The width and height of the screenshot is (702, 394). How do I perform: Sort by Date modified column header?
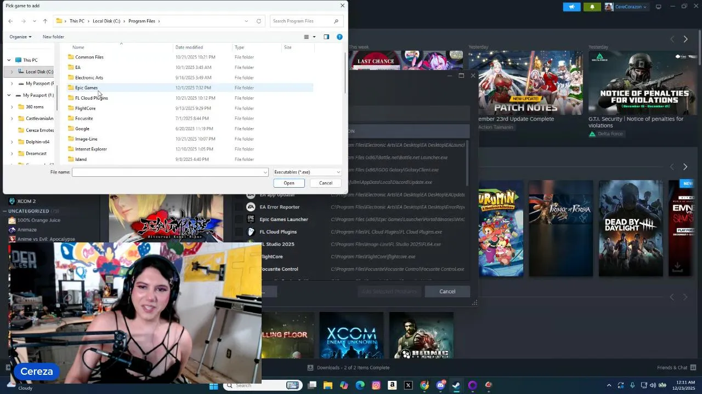tap(189, 47)
